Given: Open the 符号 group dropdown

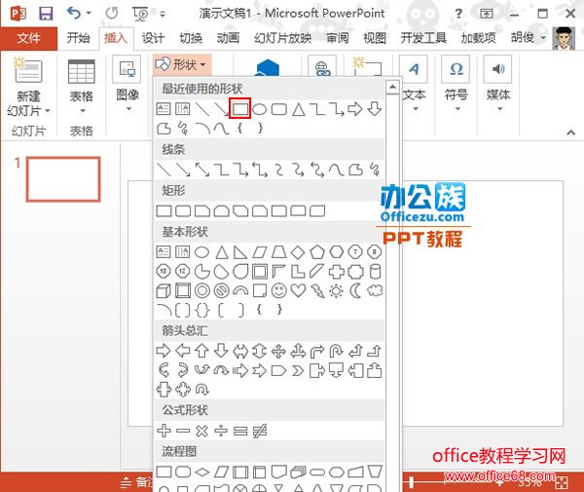Looking at the screenshot, I should click(456, 84).
